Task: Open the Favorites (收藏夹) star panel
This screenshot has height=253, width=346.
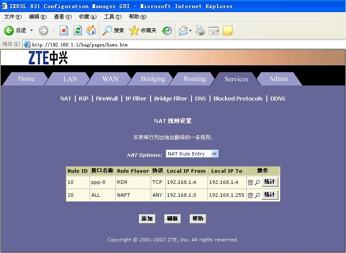Action: [143, 30]
